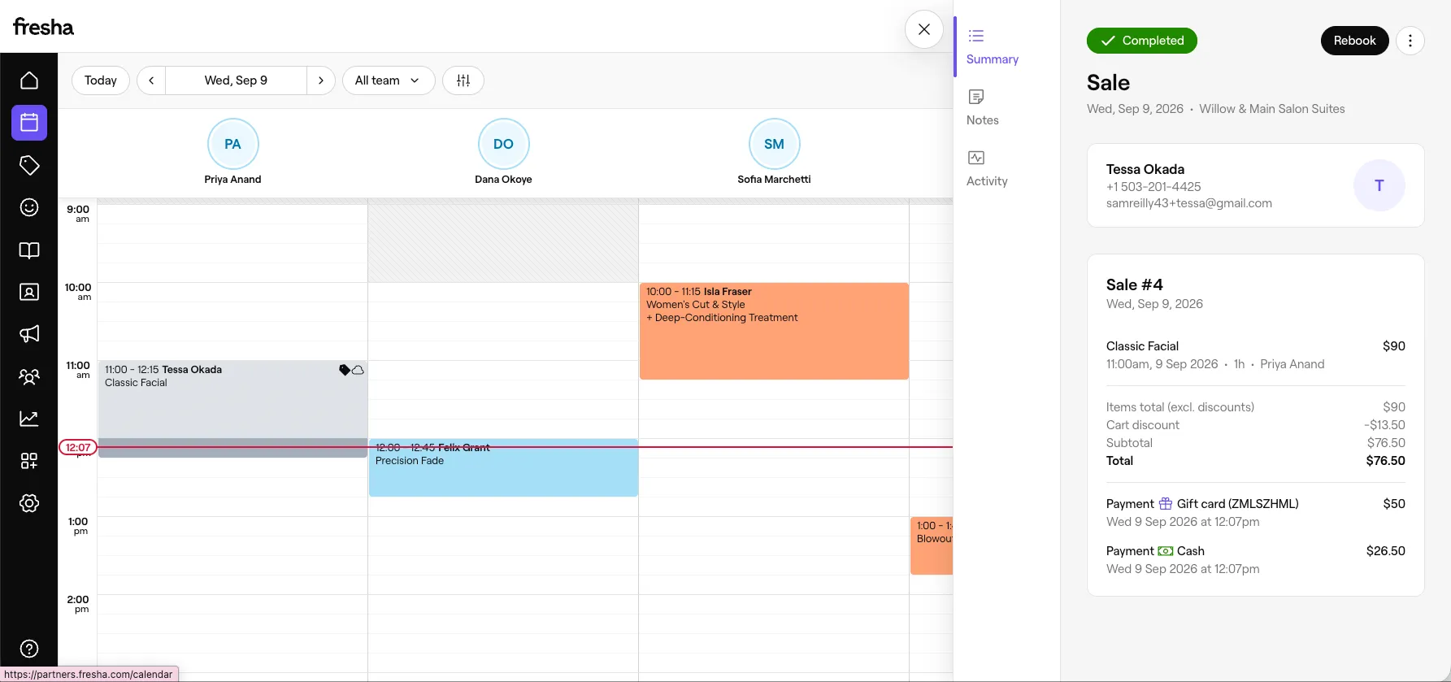Open the Catalog book icon
Image resolution: width=1451 pixels, height=682 pixels.
[x=29, y=250]
